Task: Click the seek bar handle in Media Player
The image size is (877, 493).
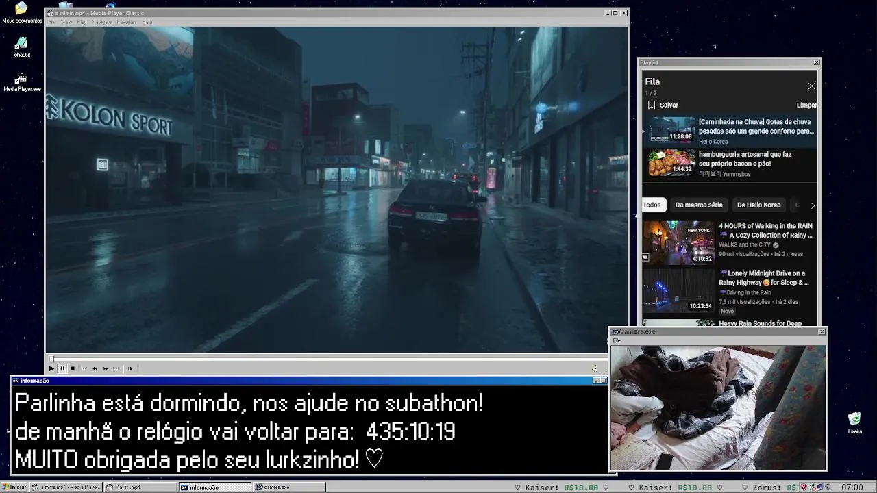Action: [51, 359]
